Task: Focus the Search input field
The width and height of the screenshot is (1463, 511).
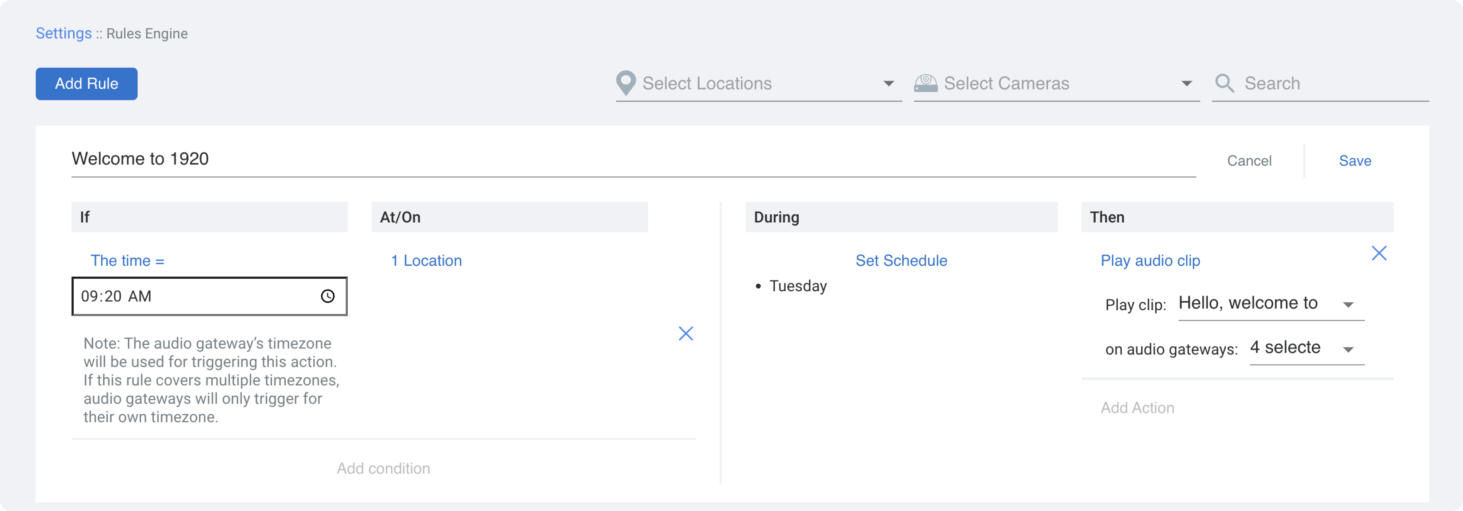Action: tap(1320, 84)
